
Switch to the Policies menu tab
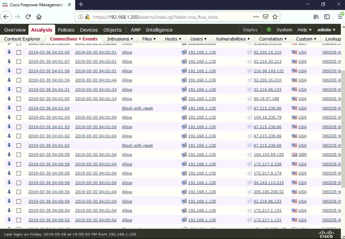click(66, 30)
